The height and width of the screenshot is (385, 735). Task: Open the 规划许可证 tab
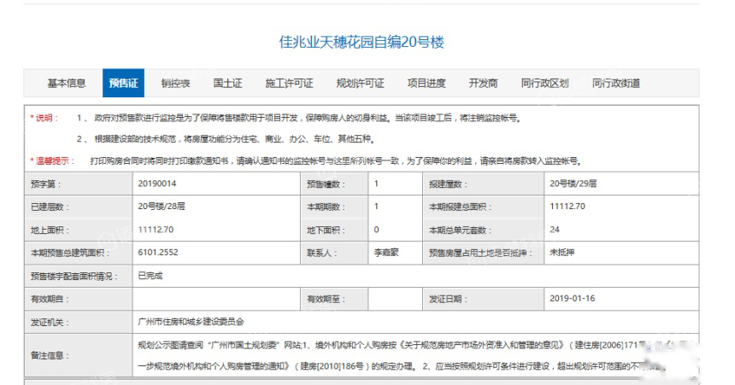coord(360,84)
